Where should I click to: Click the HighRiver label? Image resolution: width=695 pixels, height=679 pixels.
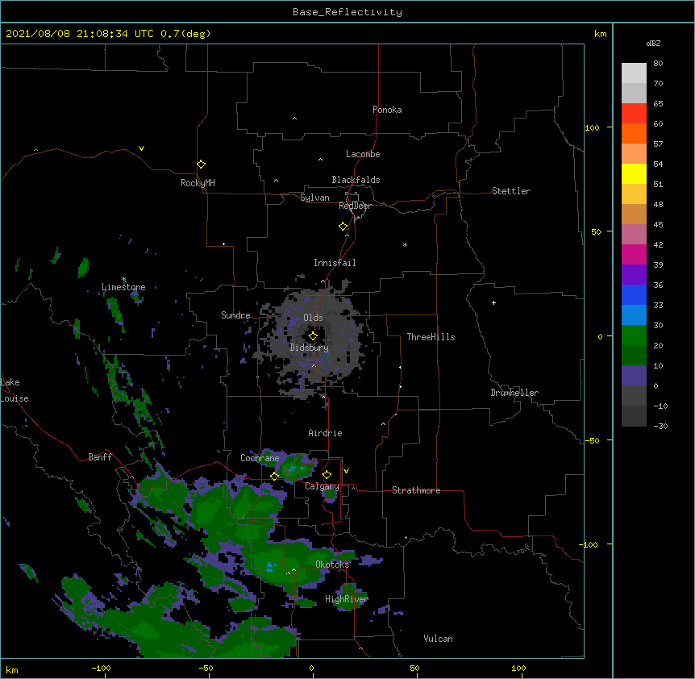coord(347,599)
